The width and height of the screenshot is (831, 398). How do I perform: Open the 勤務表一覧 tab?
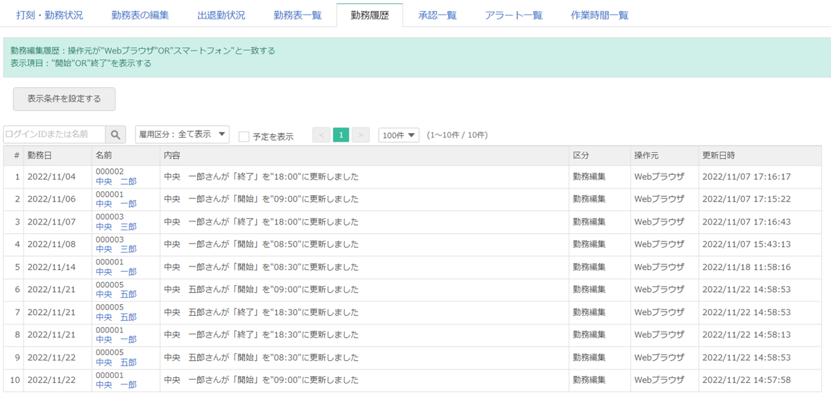point(298,15)
